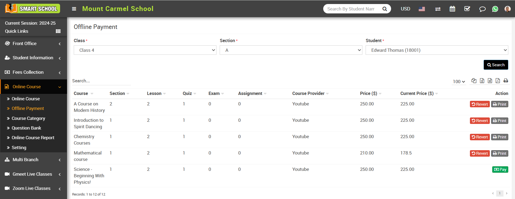Click the PDF export icon
The width and height of the screenshot is (515, 199).
pyautogui.click(x=498, y=81)
